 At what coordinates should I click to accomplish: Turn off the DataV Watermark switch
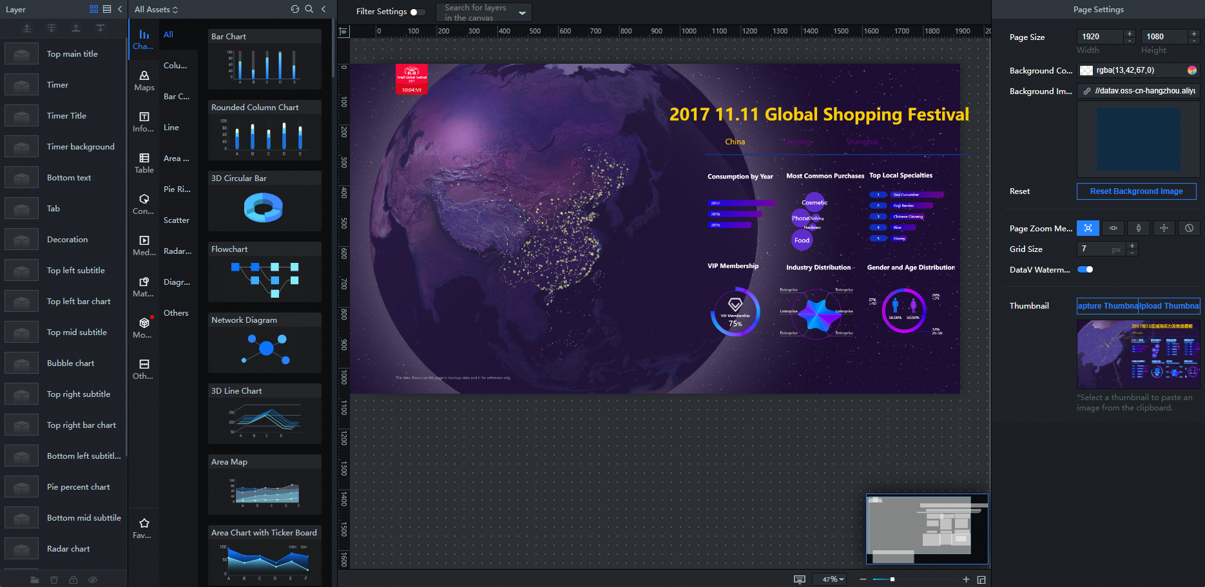tap(1085, 269)
